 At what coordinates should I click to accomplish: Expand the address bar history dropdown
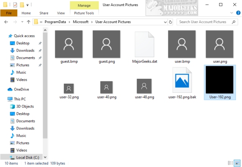click(x=165, y=22)
